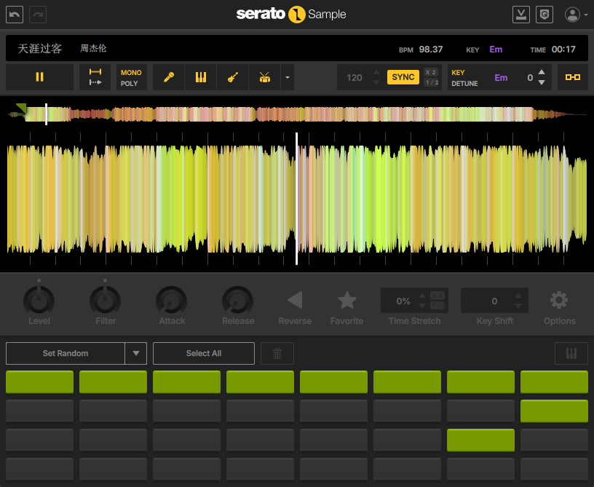
Task: Adjust the Release knob
Action: (238, 301)
